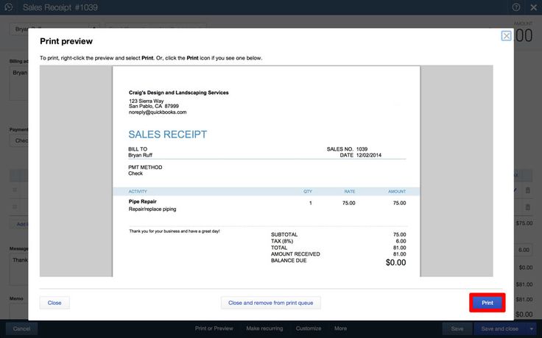Image resolution: width=542 pixels, height=338 pixels.
Task: Click the history clock icon beside Sales Receipt
Action: coord(9,7)
